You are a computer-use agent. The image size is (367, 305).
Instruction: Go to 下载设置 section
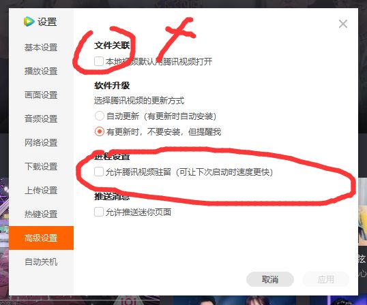(41, 167)
